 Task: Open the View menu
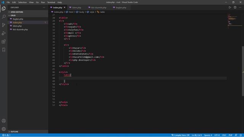tap(31, 2)
